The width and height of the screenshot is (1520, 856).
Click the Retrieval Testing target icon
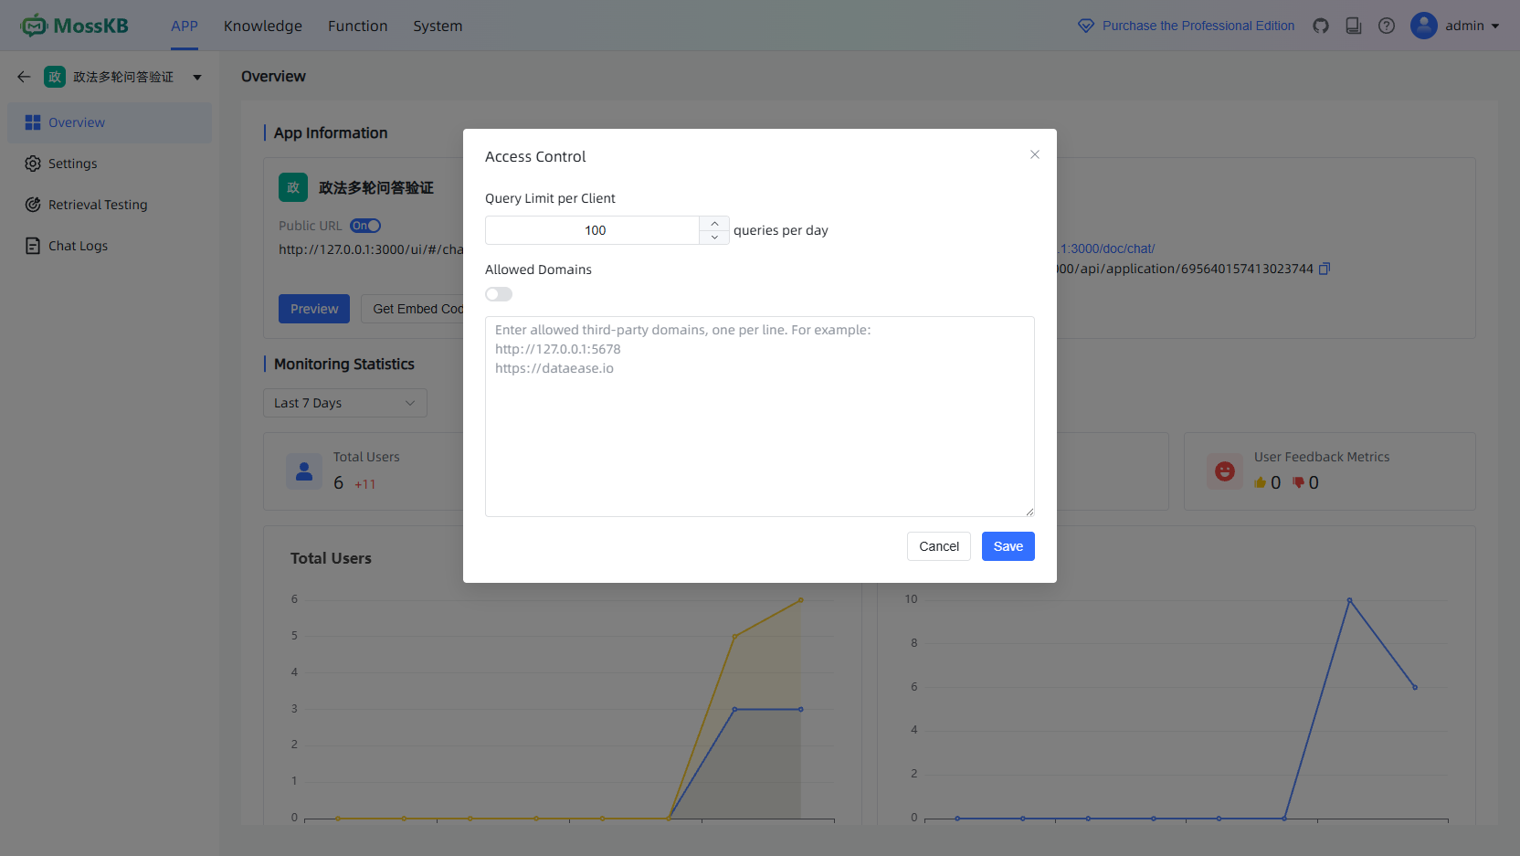pyautogui.click(x=33, y=205)
